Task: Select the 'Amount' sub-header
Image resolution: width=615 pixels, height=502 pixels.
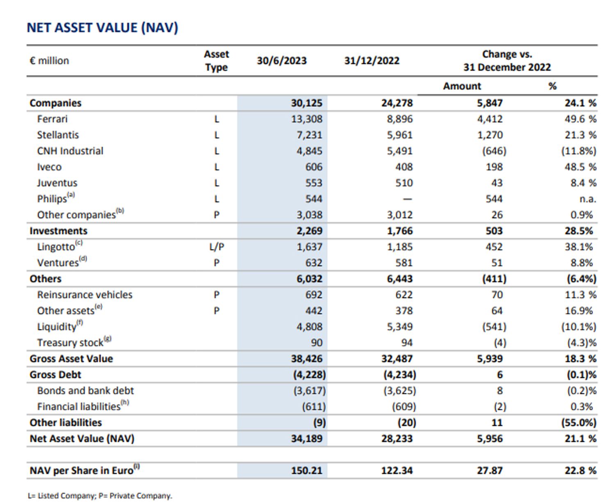Action: point(462,86)
